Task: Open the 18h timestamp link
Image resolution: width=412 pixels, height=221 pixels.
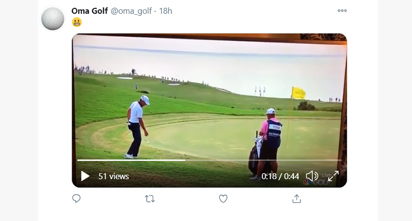Action: 165,11
